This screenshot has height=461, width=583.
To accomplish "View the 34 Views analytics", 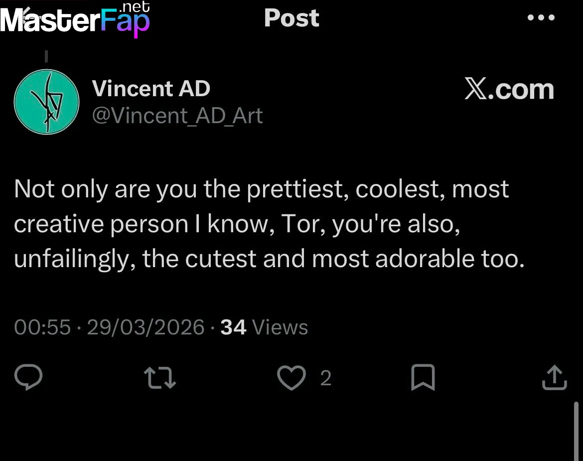I will [264, 327].
